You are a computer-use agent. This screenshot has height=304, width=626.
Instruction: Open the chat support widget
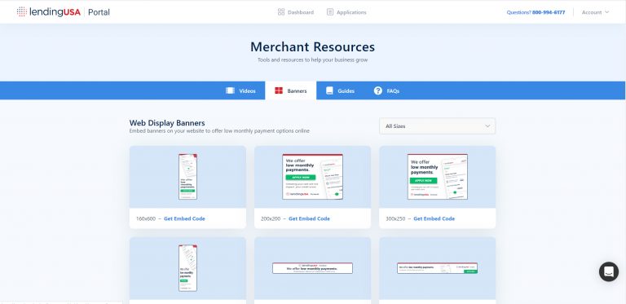(x=609, y=271)
